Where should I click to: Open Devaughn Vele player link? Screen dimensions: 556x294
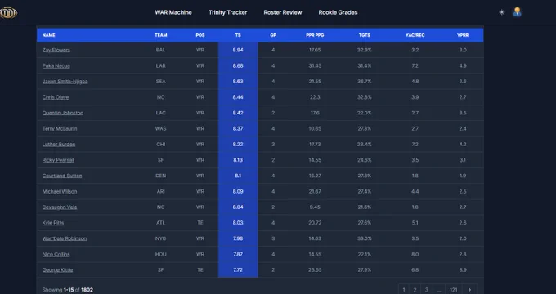click(x=60, y=207)
